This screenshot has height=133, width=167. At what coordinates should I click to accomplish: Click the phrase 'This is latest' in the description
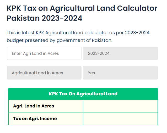point(20,33)
